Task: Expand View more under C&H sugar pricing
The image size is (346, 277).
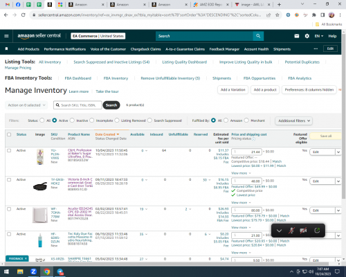Action: pos(241,173)
